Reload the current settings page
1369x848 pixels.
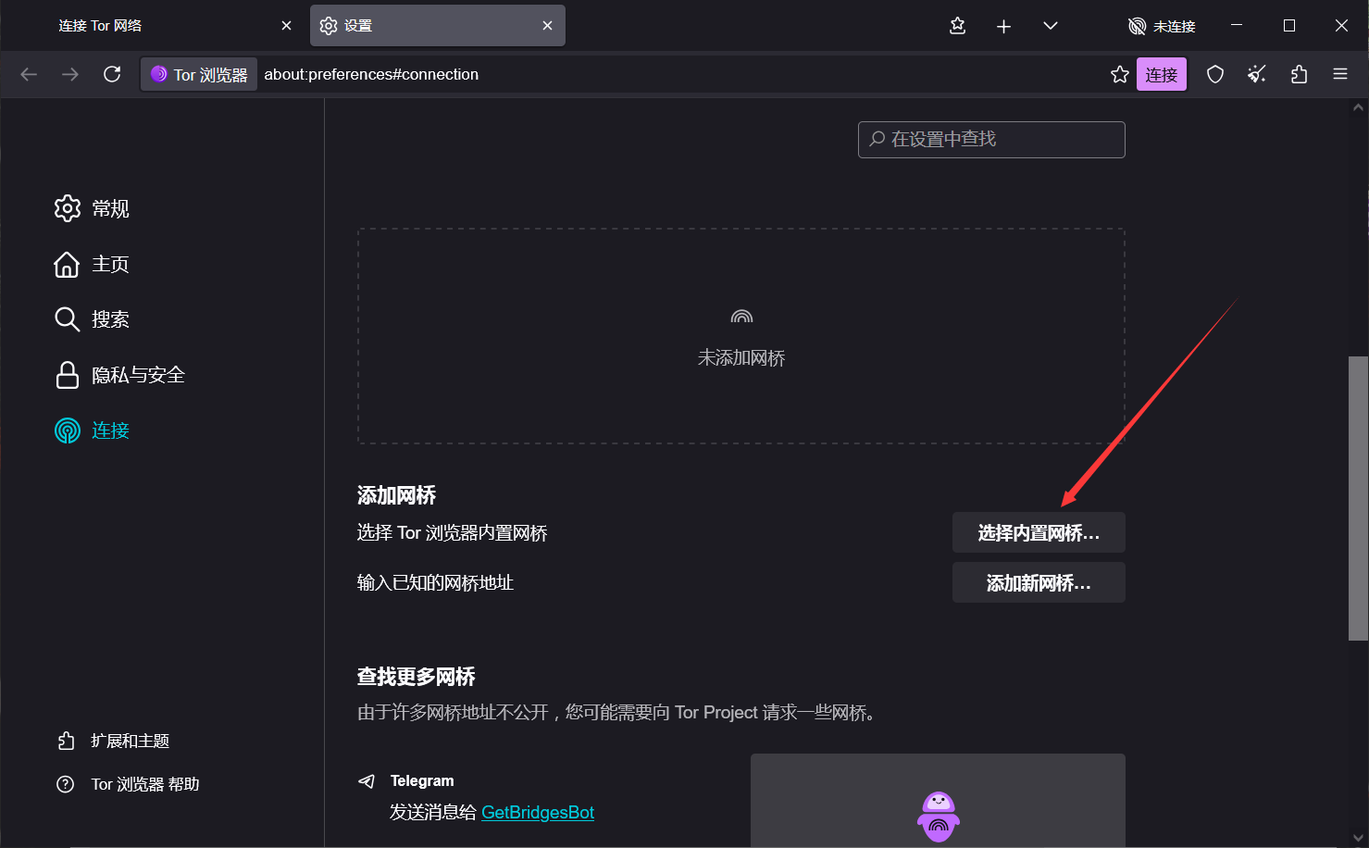click(112, 74)
